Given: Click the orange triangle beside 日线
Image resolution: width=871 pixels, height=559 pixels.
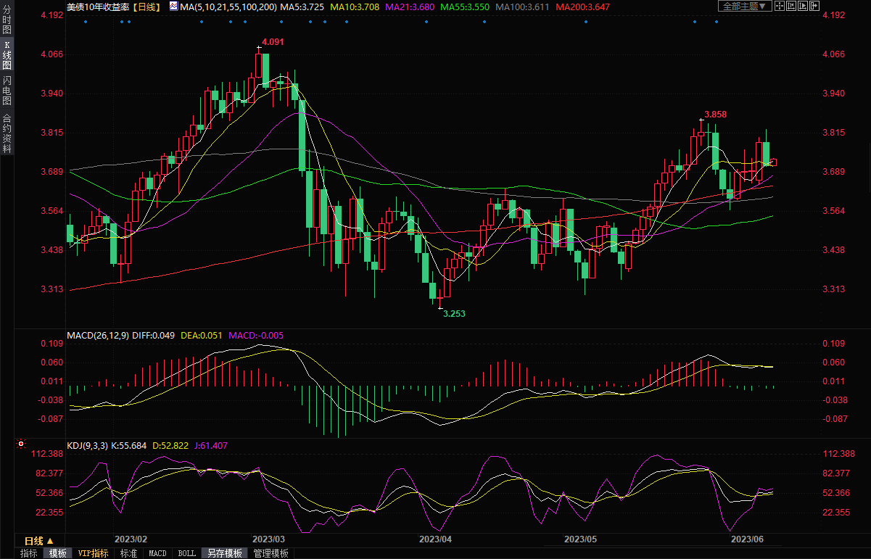Looking at the screenshot, I should (50, 541).
